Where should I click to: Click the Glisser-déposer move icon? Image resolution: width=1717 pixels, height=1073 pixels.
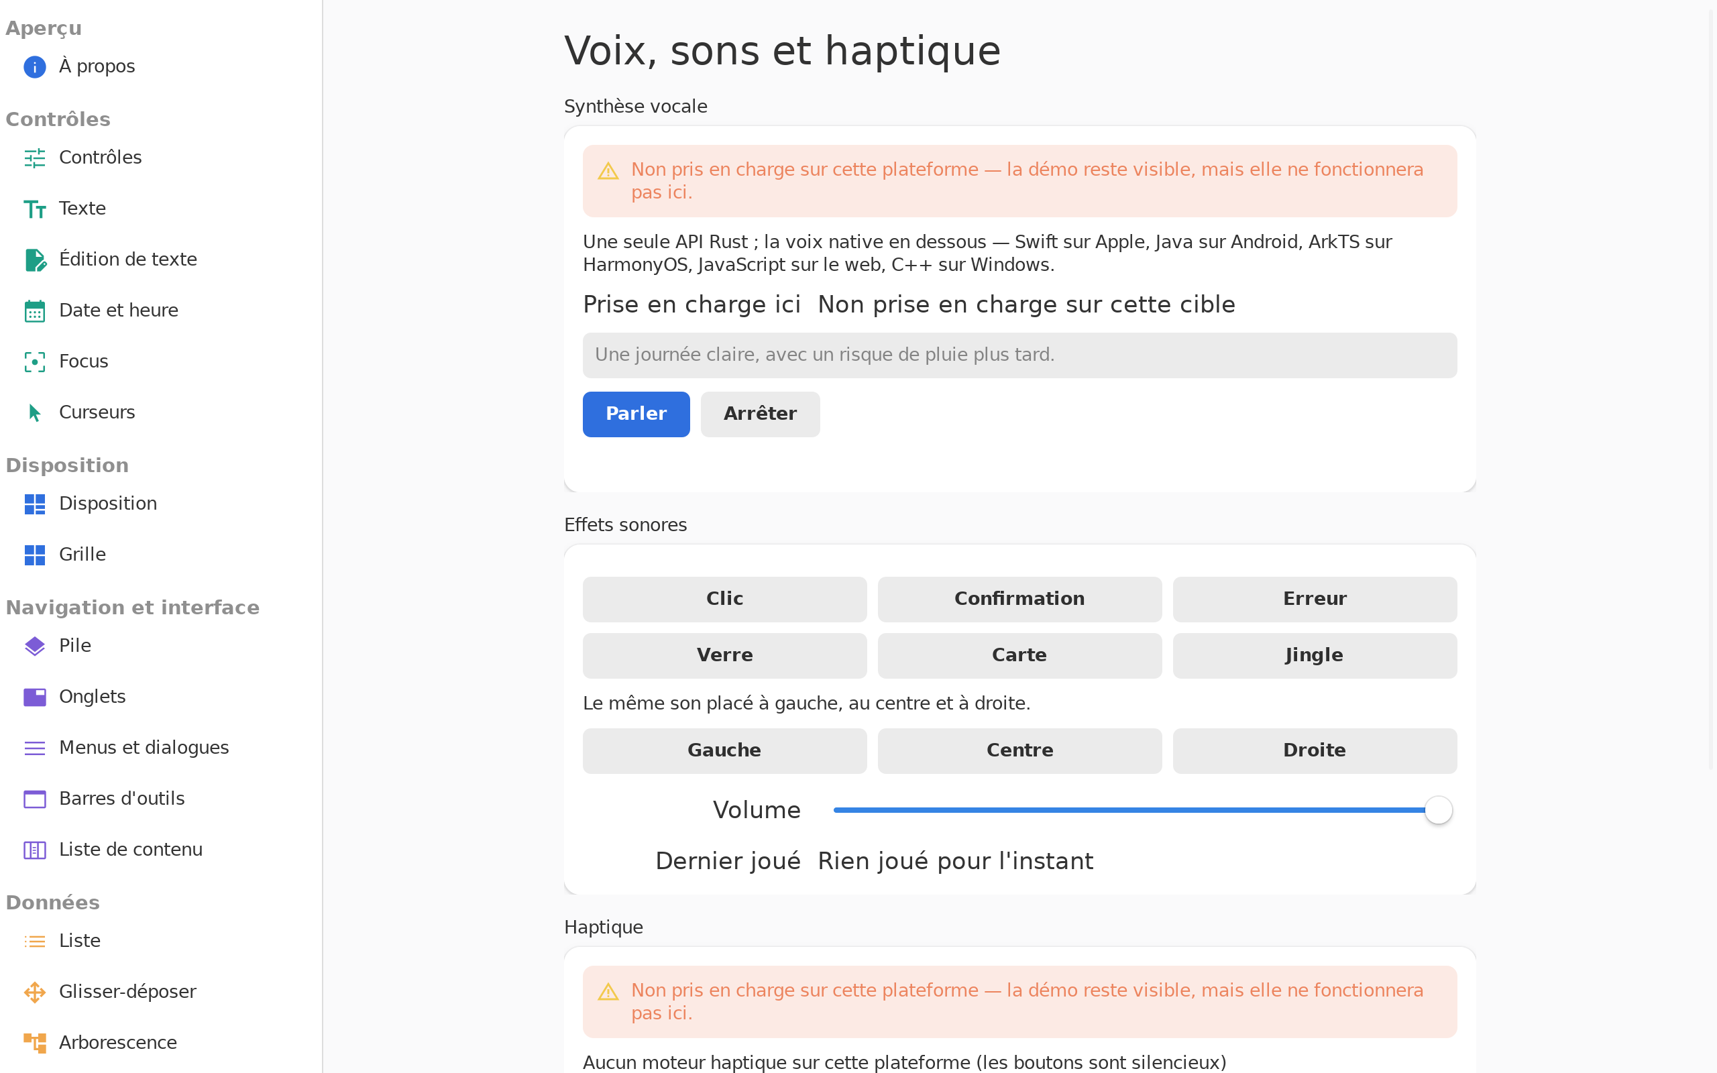point(34,992)
